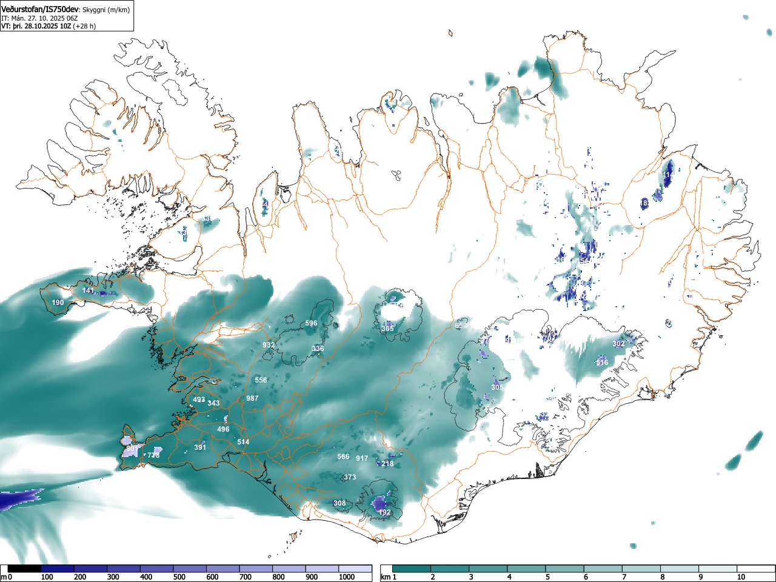Click the visibility value 917
Viewport: 776px width, 582px height.
pos(362,458)
